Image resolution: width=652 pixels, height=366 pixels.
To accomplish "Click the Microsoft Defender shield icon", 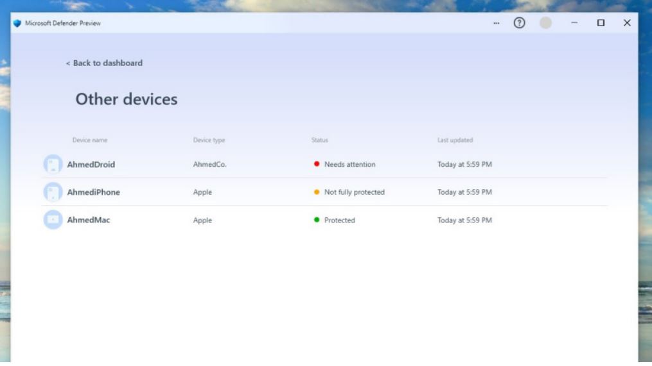I will click(x=17, y=23).
